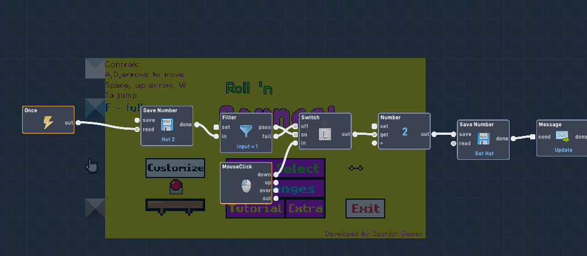Select the Switch node 'in' port

295,143
